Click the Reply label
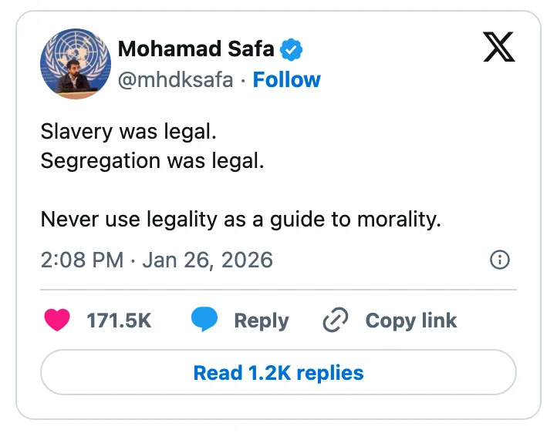 coord(262,321)
